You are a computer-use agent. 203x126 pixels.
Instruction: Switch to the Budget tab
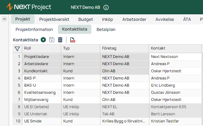point(86,19)
